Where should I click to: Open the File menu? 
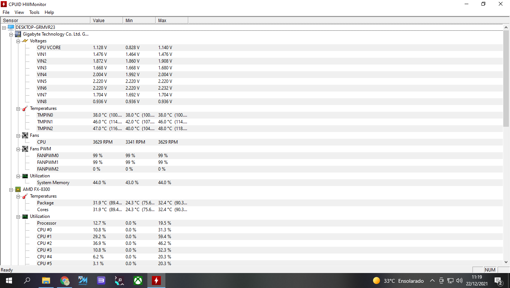[x=6, y=12]
